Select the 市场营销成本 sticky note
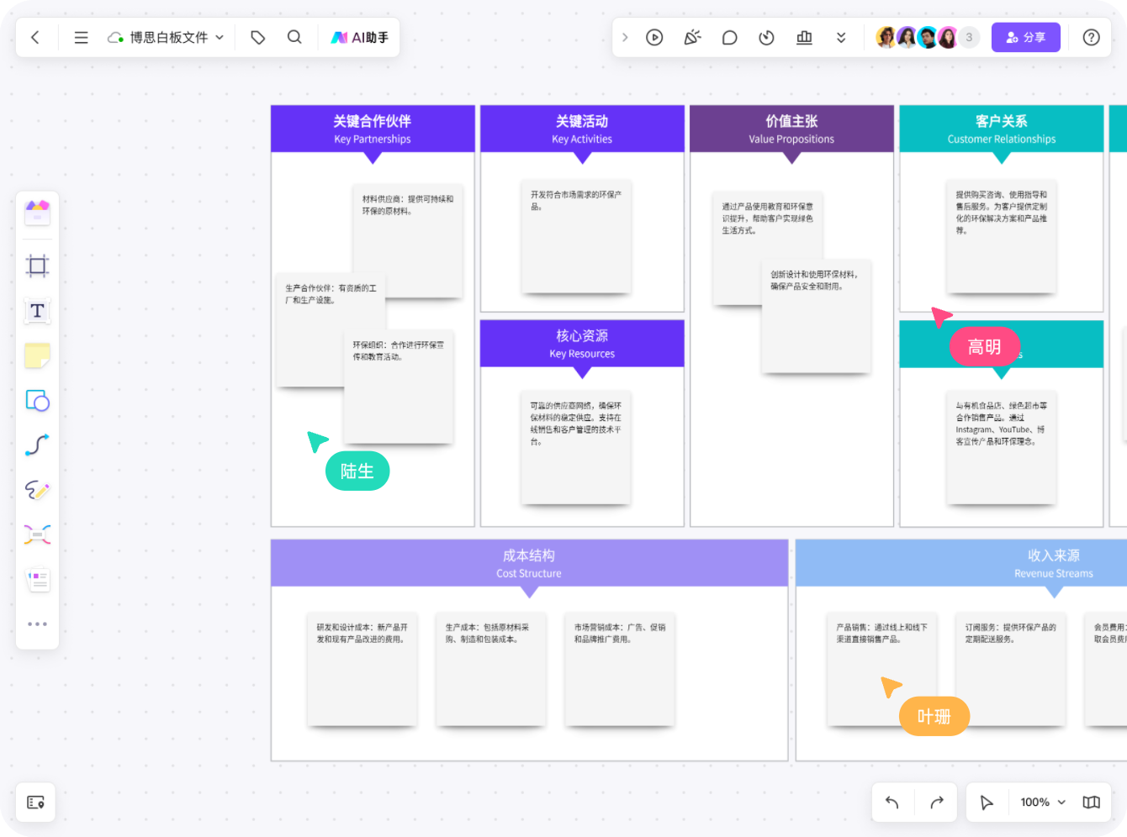The width and height of the screenshot is (1127, 837). pos(620,670)
